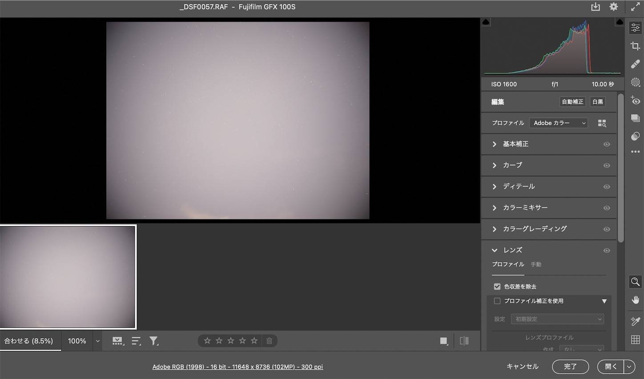Select the Zoom tool
644x379 pixels.
(635, 282)
